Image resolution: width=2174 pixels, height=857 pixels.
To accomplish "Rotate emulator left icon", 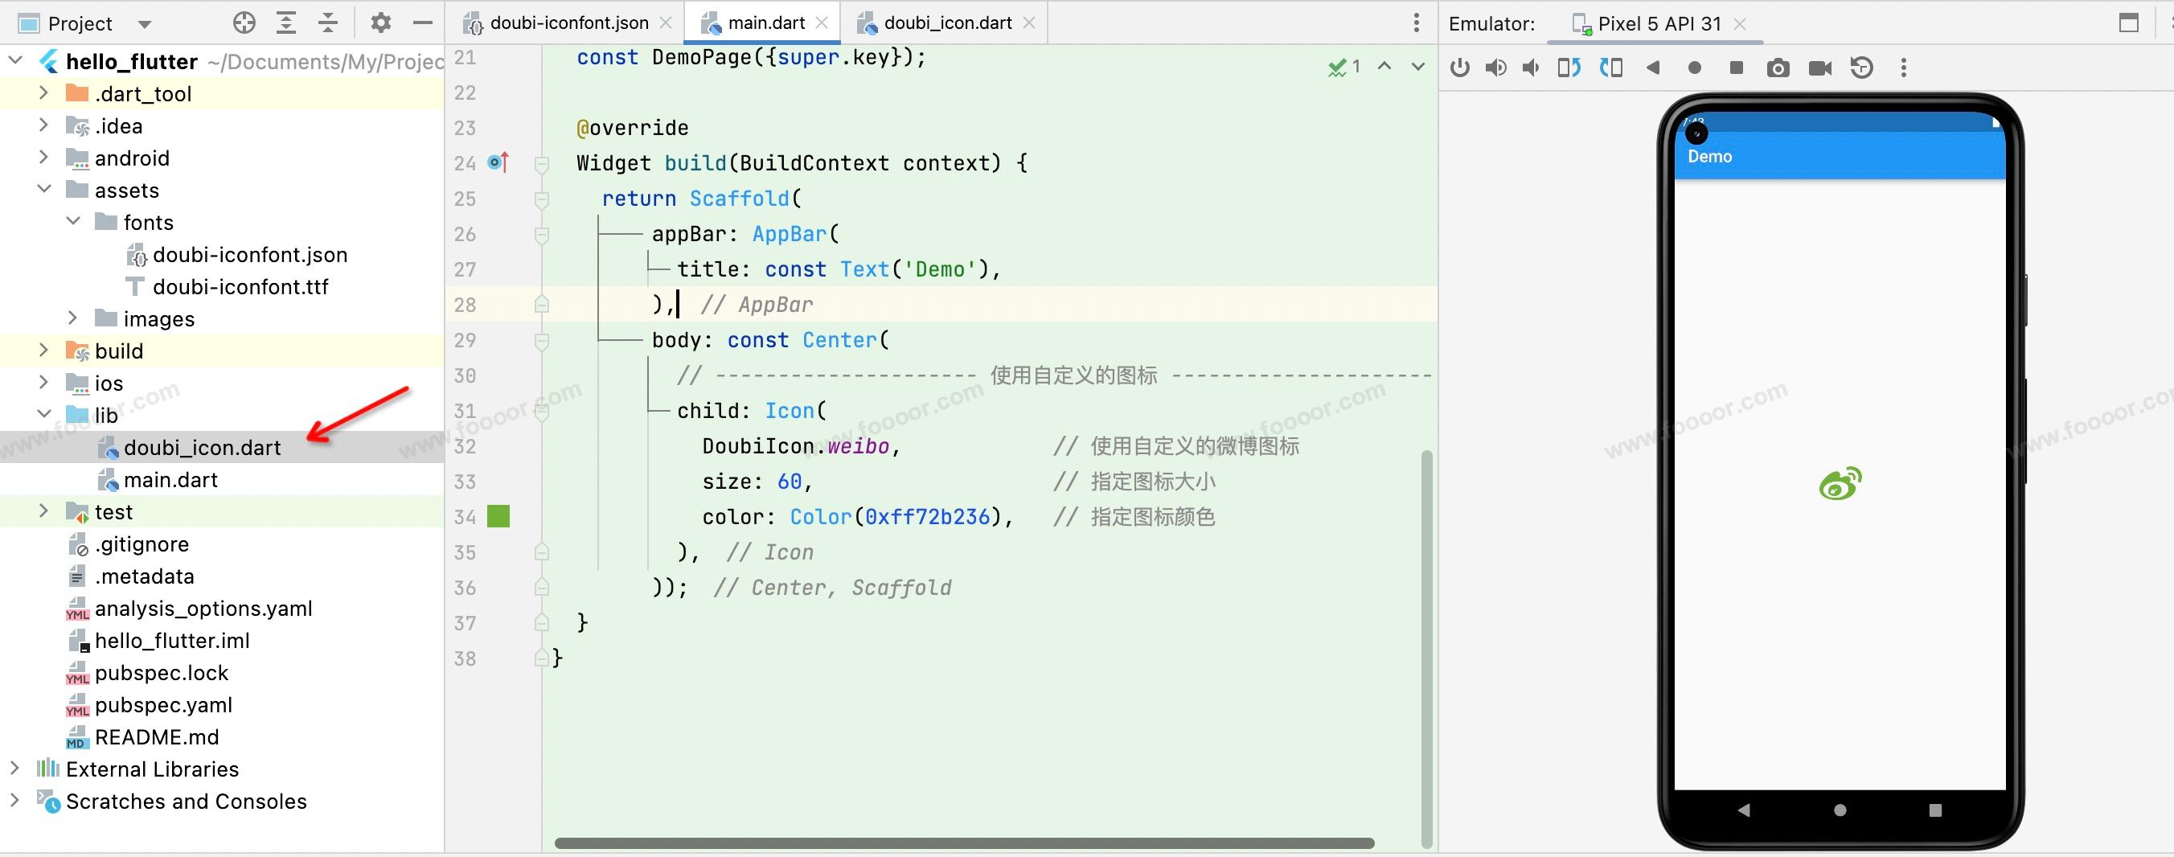I will (x=1569, y=68).
